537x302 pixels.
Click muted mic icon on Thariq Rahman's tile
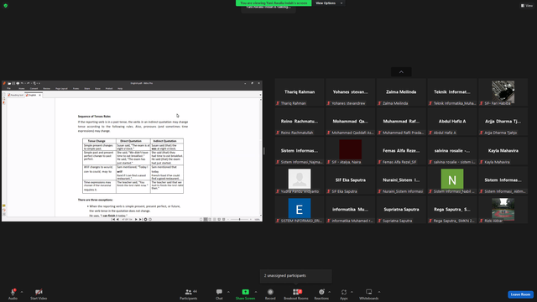pos(278,103)
